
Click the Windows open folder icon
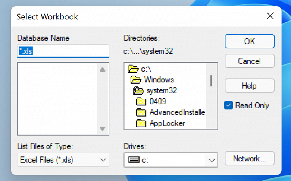[x=136, y=80]
